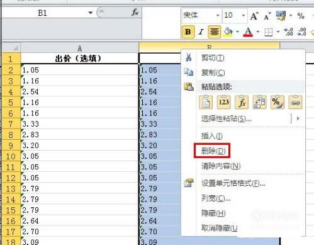This screenshot has width=314, height=245.
Task: Click the accounting number format icon
Action: (281, 16)
